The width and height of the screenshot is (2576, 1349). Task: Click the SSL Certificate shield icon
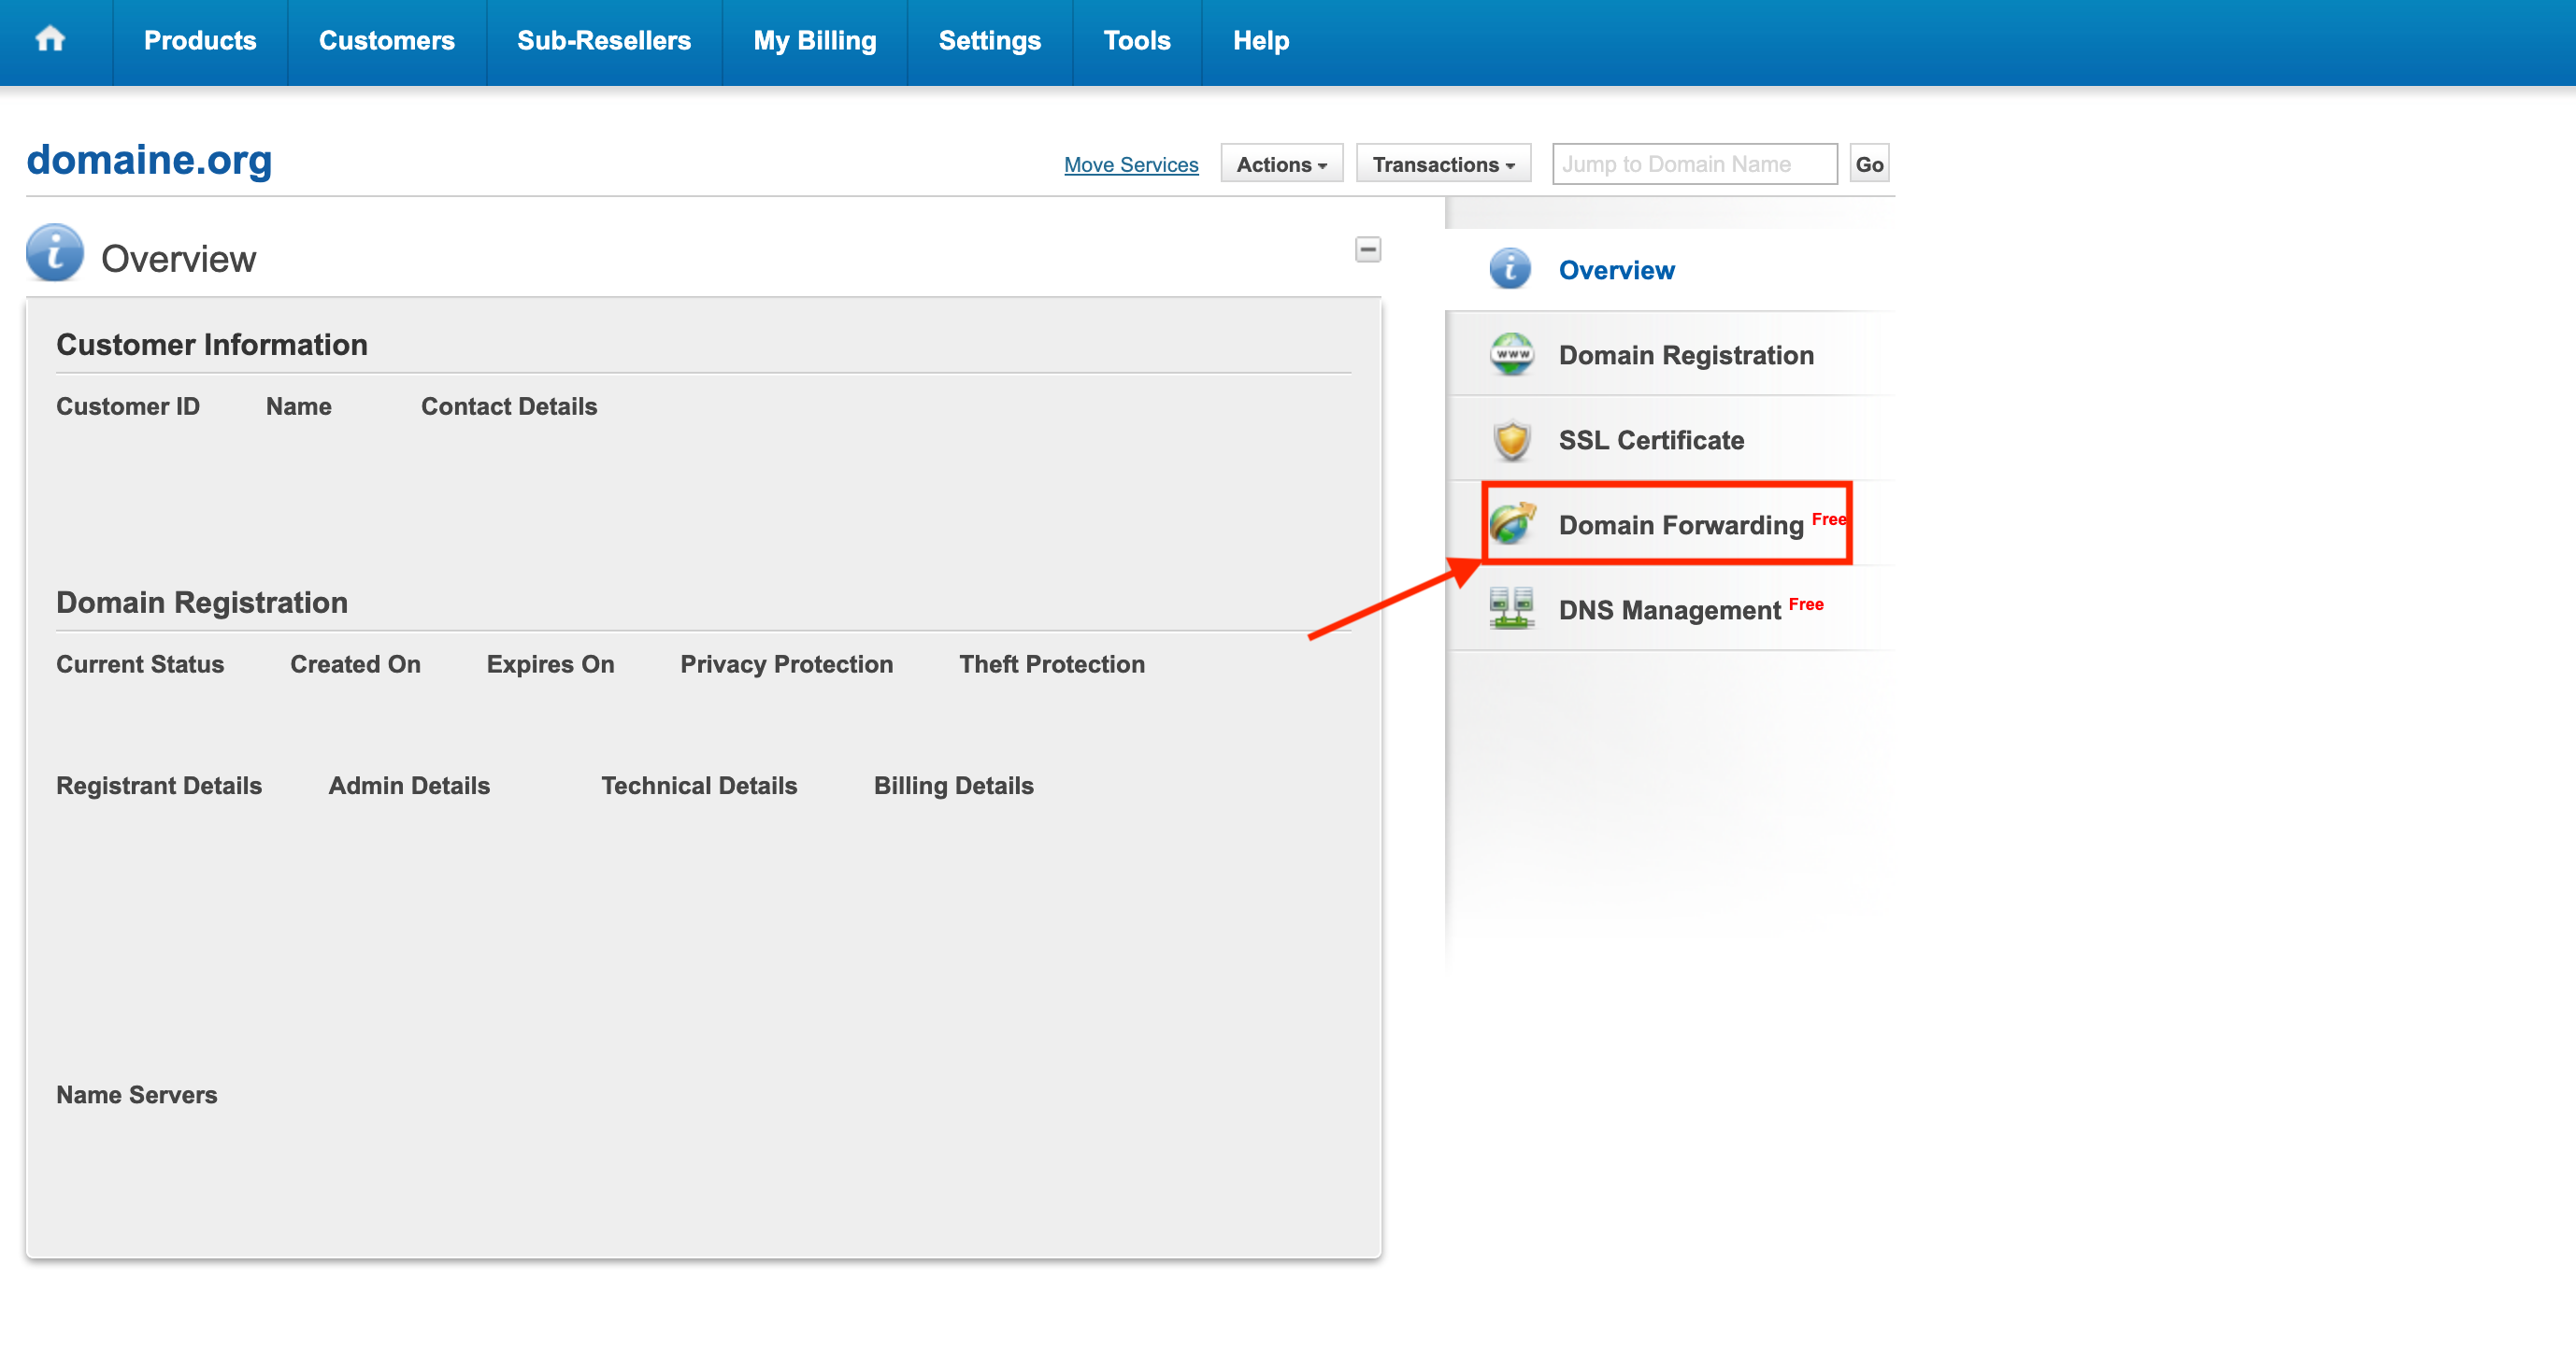pyautogui.click(x=1512, y=440)
